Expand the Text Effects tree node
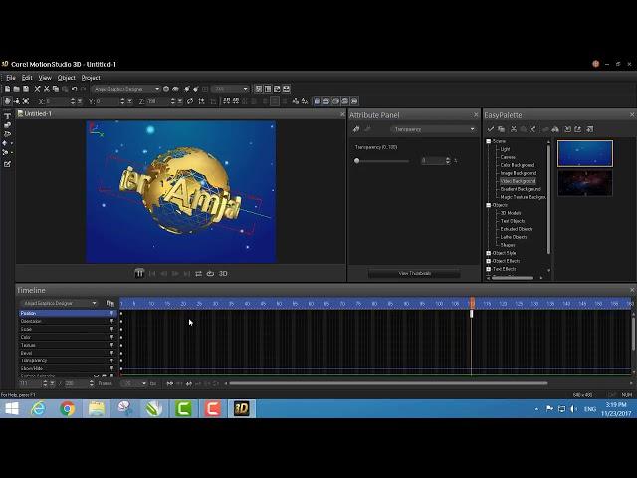This screenshot has width=637, height=478. click(489, 269)
